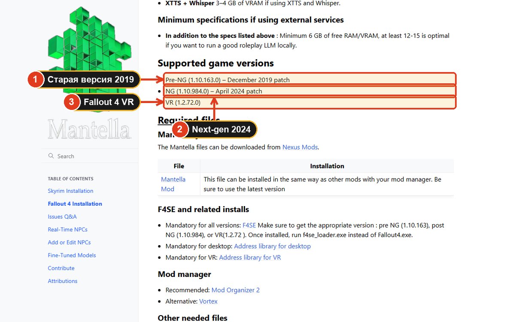Click the Mod manager heading
Screen dimensions: 515x322
[x=185, y=274]
